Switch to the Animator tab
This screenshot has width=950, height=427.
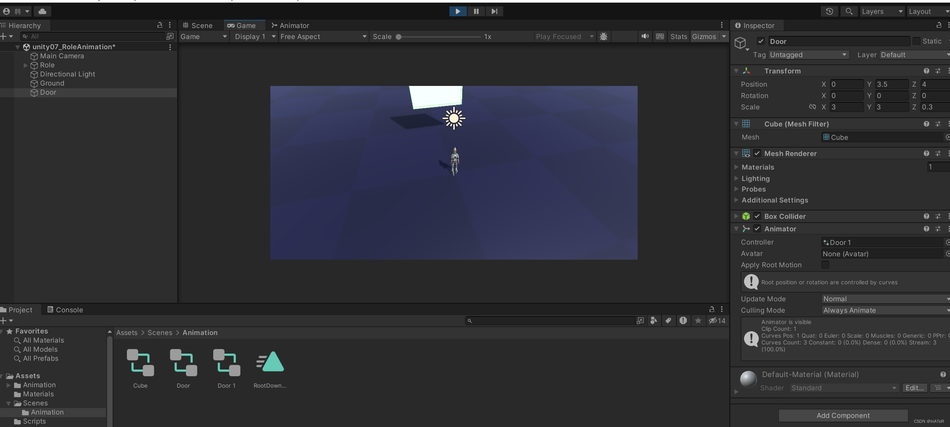click(290, 25)
